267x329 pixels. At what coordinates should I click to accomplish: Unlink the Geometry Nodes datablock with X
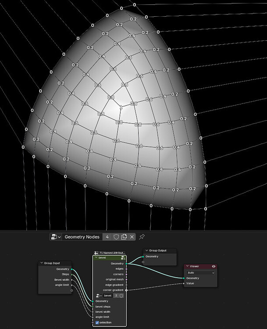point(132,237)
